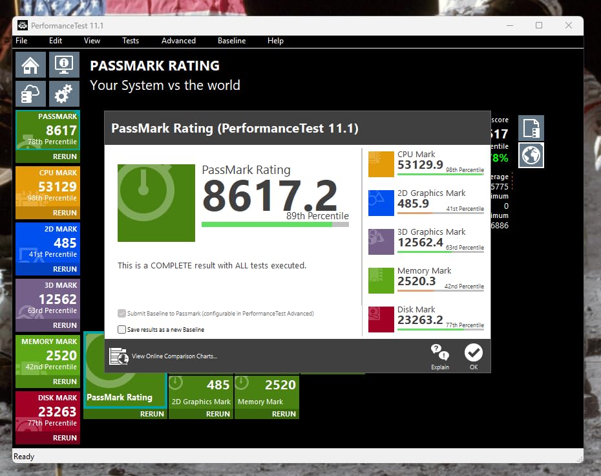Viewport: 601px width, 476px height.
Task: Select the CPU MARK 53129 sidebar tile
Action: point(48,187)
